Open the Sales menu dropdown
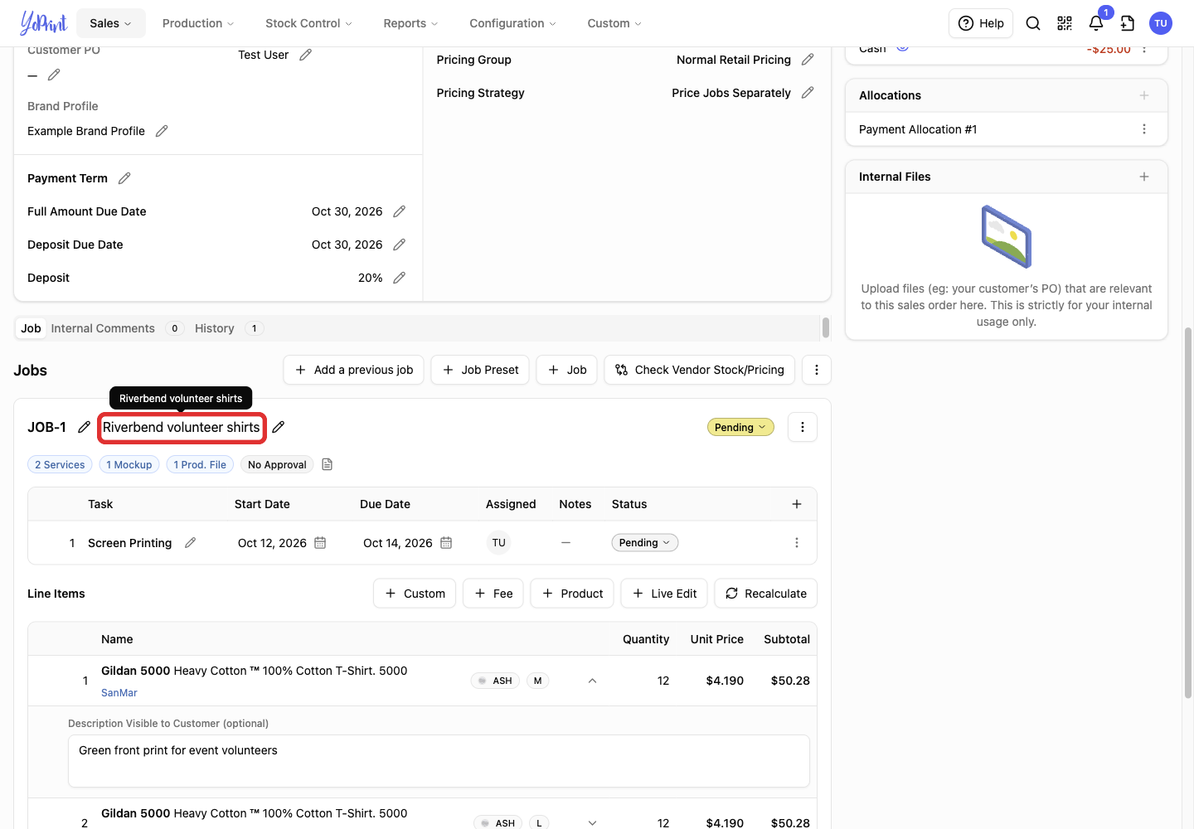The height and width of the screenshot is (829, 1194). (x=110, y=23)
